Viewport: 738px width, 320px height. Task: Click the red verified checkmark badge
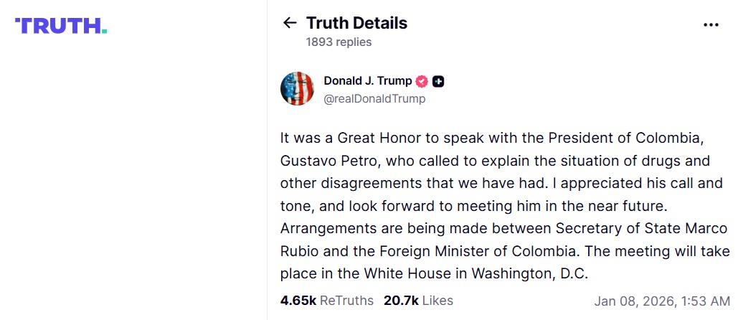tap(422, 81)
